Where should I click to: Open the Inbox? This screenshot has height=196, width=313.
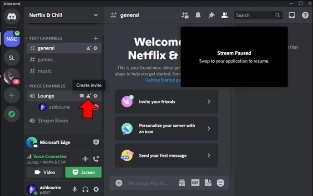pos(292,15)
